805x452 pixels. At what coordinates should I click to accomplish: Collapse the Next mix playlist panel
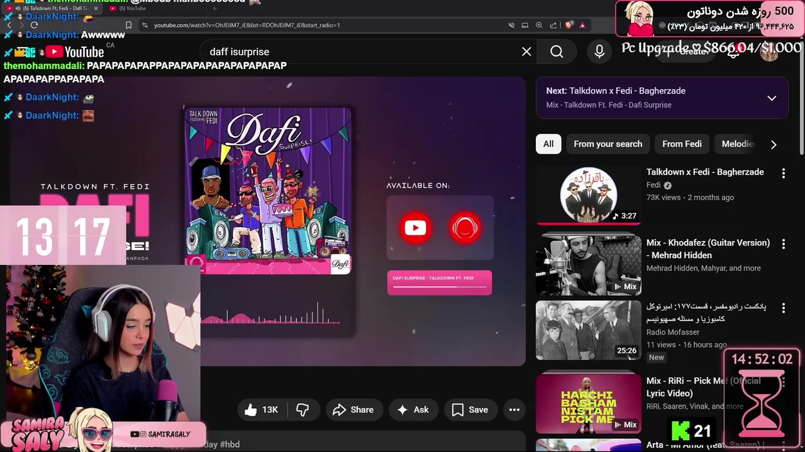pos(772,98)
